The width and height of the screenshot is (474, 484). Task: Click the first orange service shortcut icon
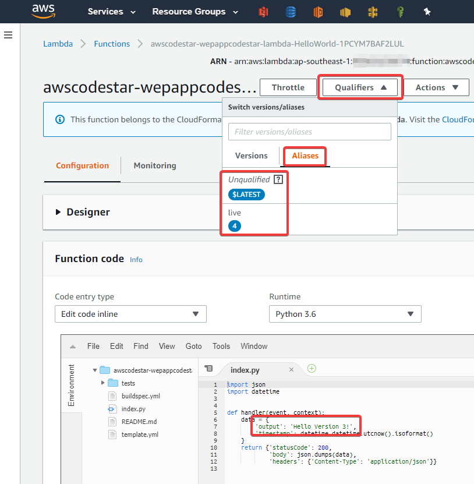click(318, 12)
